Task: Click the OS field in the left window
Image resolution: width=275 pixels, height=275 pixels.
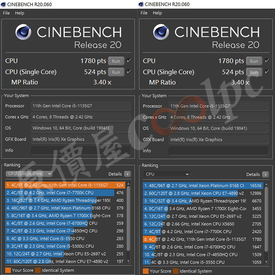Action: point(81,128)
